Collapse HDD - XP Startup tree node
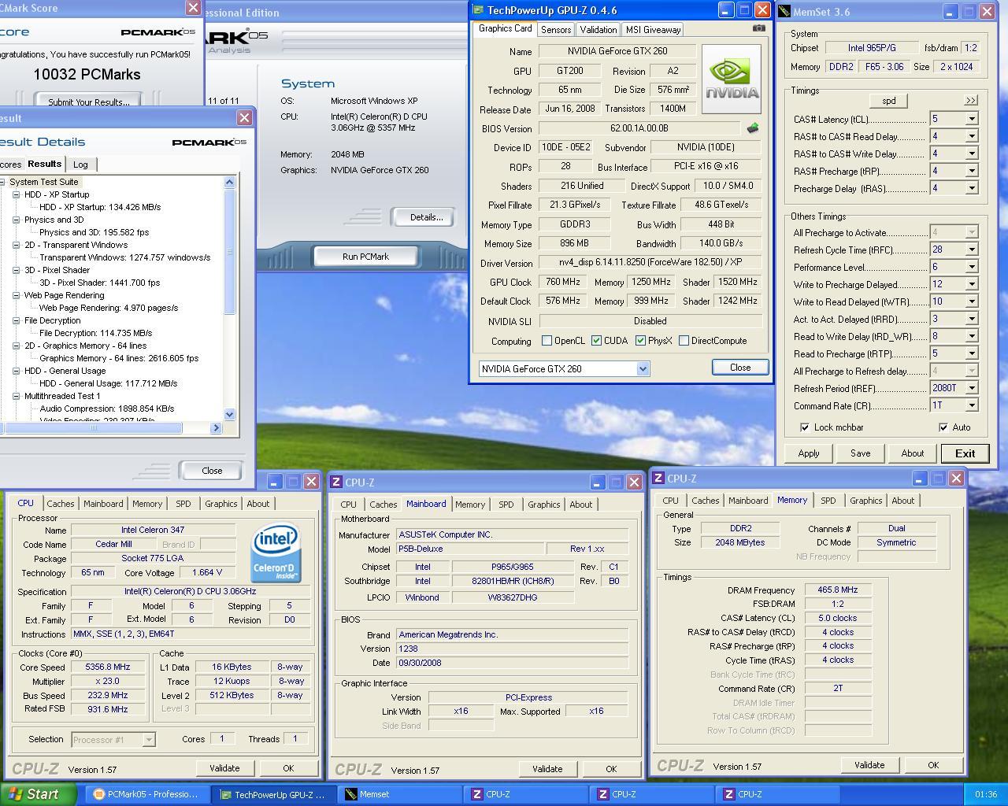1008x806 pixels. pos(16,194)
